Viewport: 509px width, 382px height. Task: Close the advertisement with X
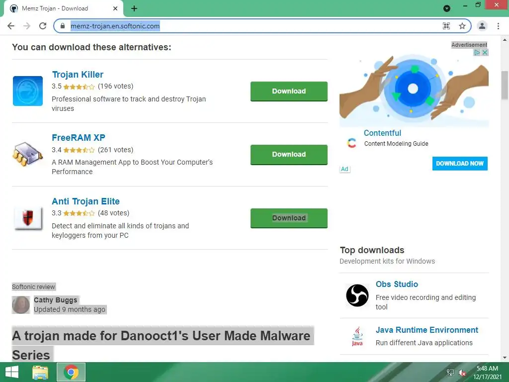(485, 53)
